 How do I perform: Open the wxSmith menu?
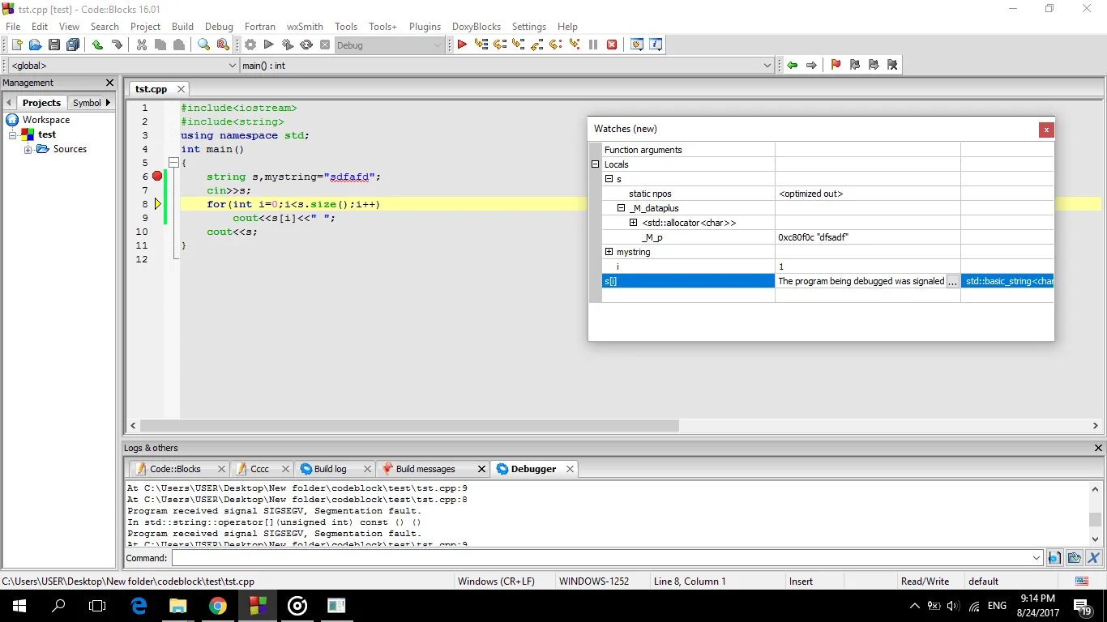pyautogui.click(x=305, y=27)
